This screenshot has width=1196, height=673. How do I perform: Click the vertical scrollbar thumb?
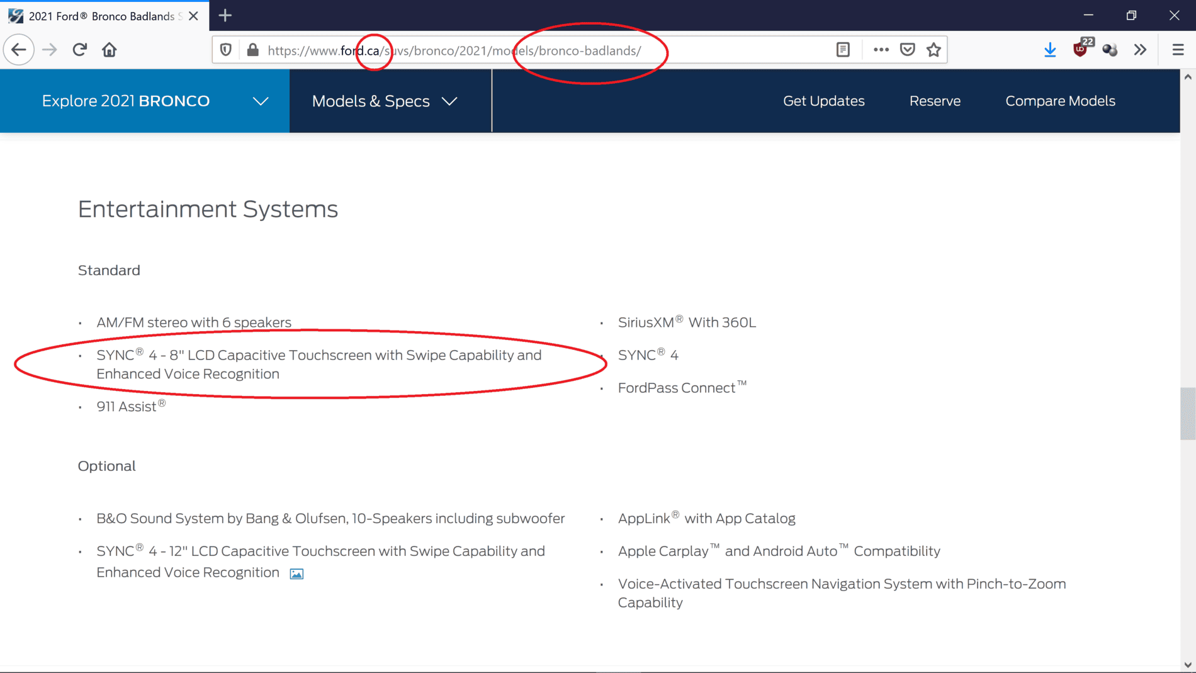pos(1188,414)
